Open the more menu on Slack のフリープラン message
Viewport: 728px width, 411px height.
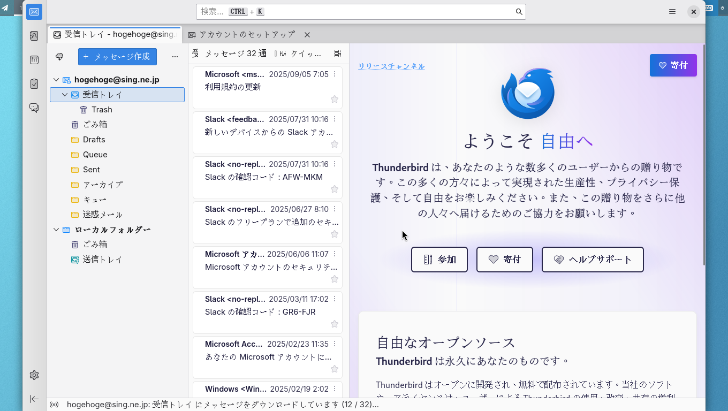click(335, 209)
